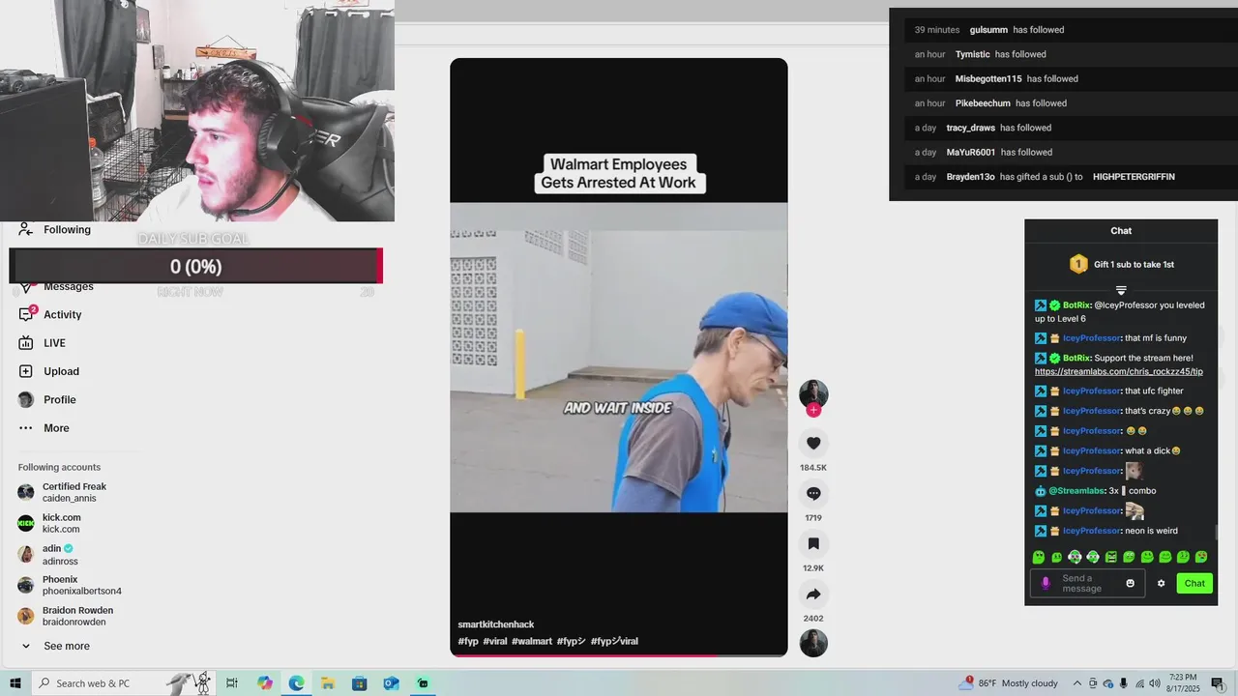Open Microsoft Edge from taskbar
This screenshot has width=1238, height=696.
coord(296,683)
